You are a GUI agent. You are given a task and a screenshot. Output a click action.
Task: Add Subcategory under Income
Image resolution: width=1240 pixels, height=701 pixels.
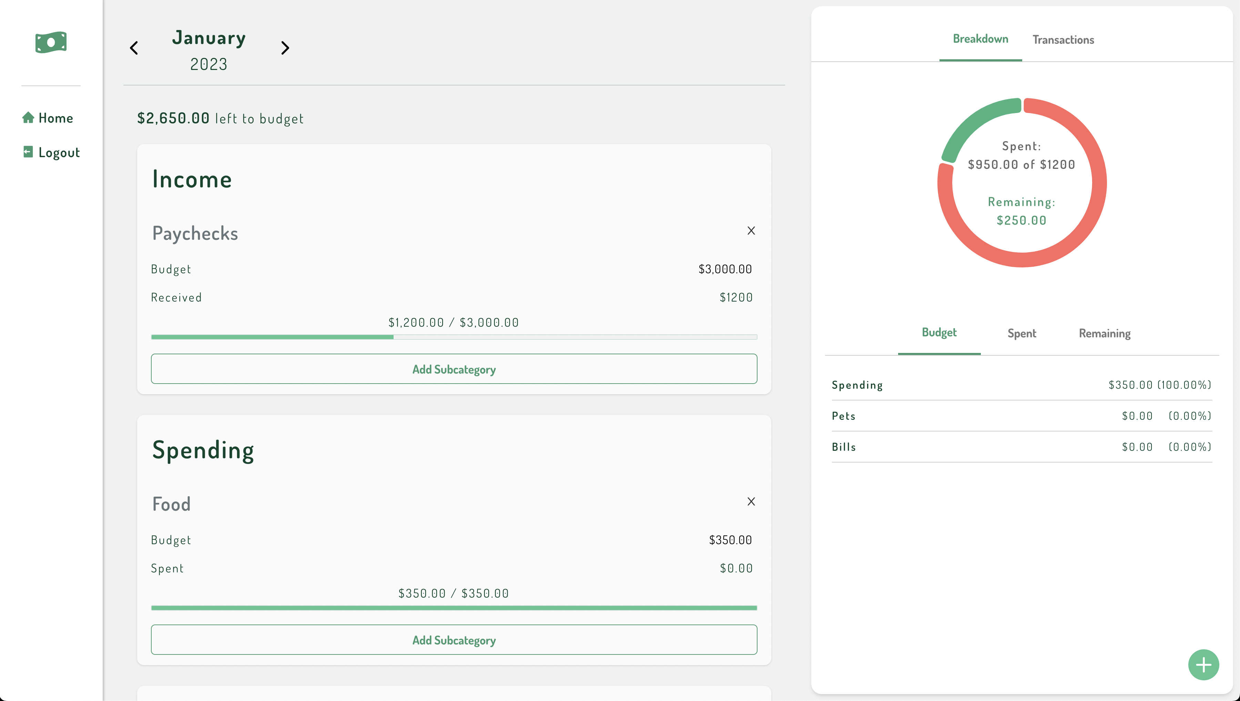pyautogui.click(x=454, y=369)
